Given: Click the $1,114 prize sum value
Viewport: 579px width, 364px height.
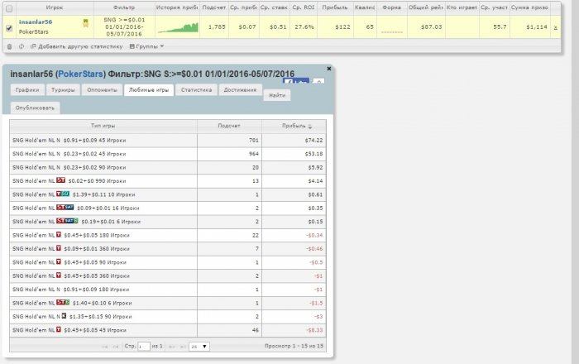Looking at the screenshot, I should pyautogui.click(x=537, y=27).
